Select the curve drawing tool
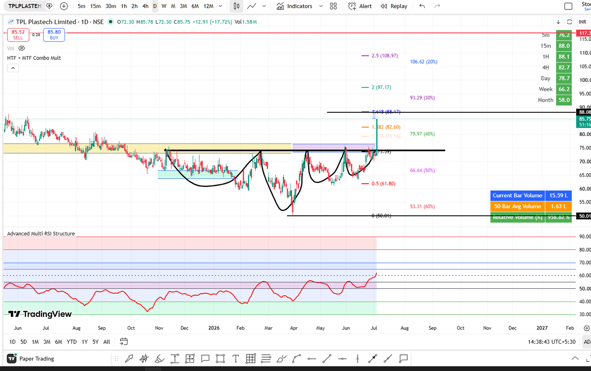 point(281,358)
